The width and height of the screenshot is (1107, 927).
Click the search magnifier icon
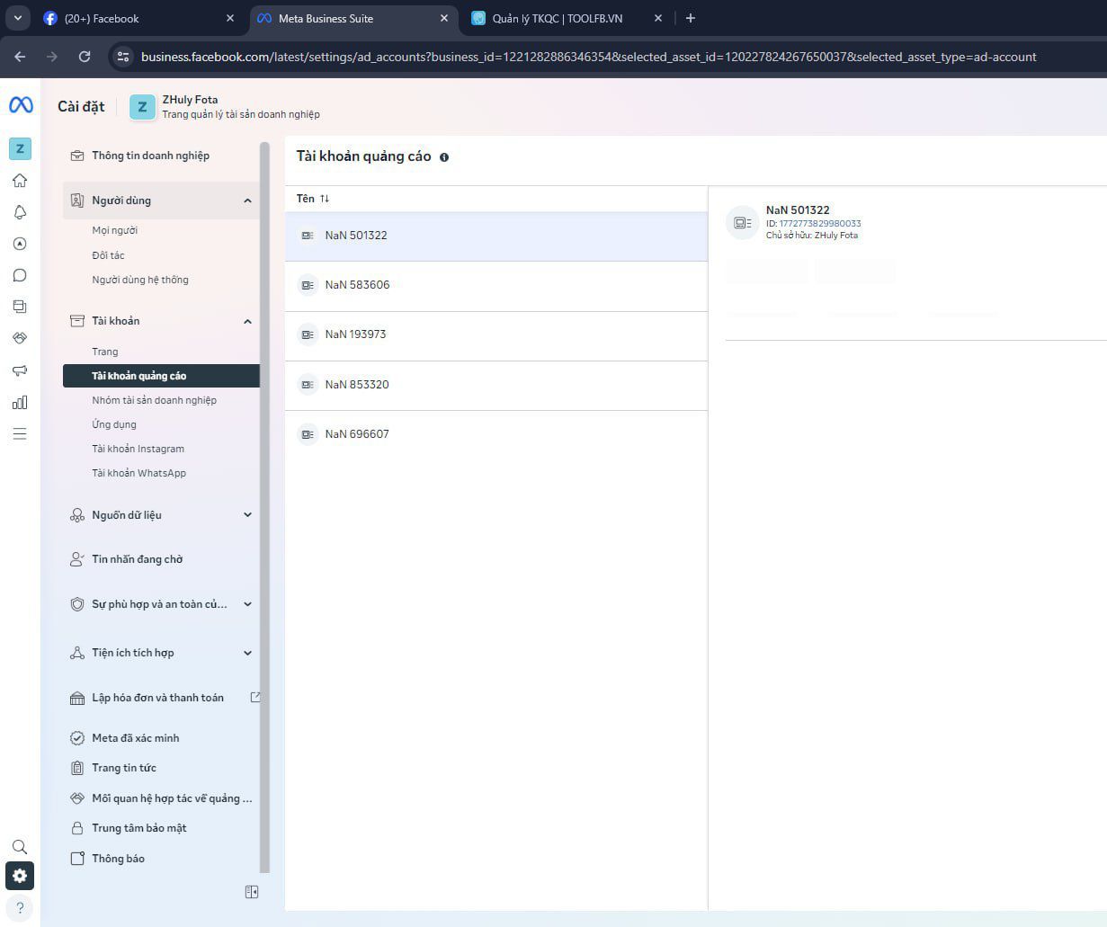pyautogui.click(x=20, y=847)
